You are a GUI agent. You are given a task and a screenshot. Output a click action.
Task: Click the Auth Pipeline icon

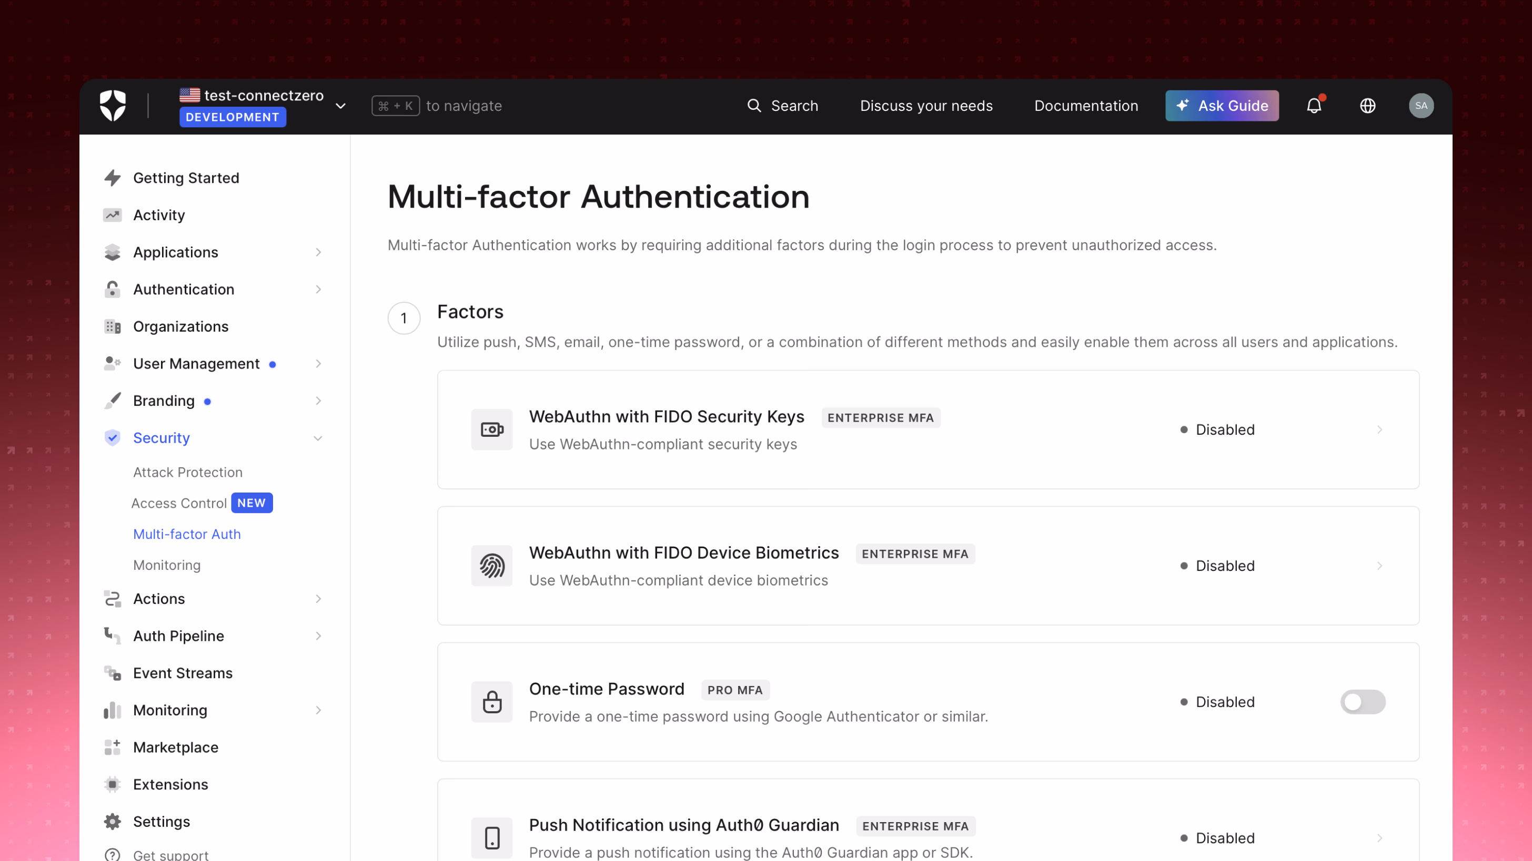pos(113,636)
